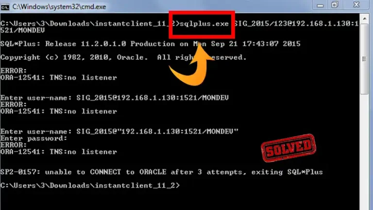
Task: Click the empty scrollbar track below the thumb
Action: (364, 152)
